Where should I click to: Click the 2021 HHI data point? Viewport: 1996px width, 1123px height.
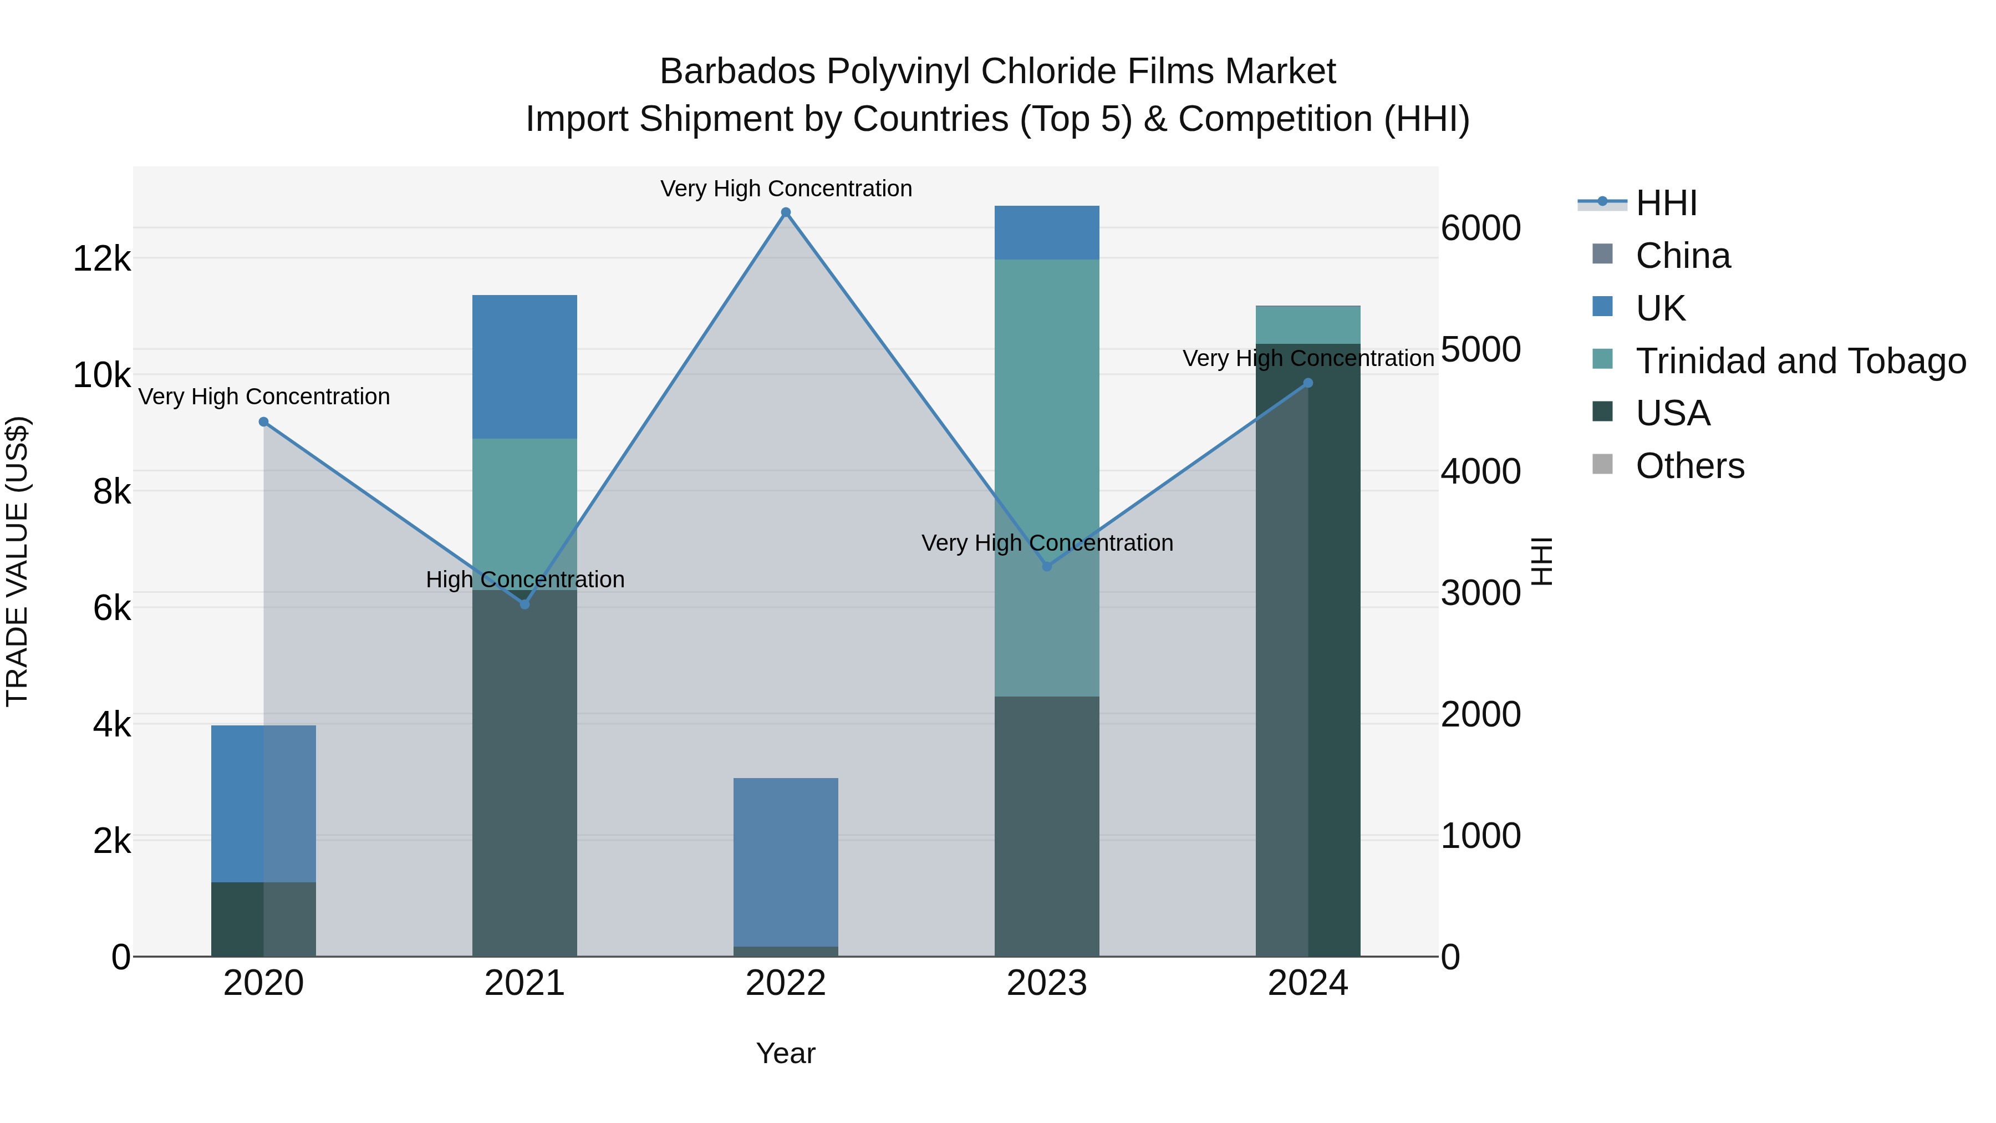click(x=525, y=604)
